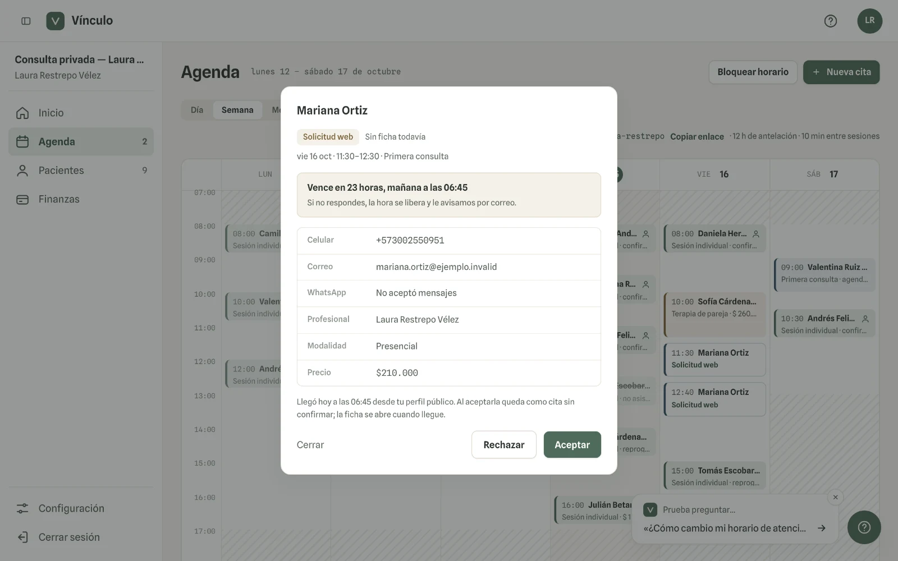Click the price $210.000 value
This screenshot has width=898, height=561.
[397, 373]
